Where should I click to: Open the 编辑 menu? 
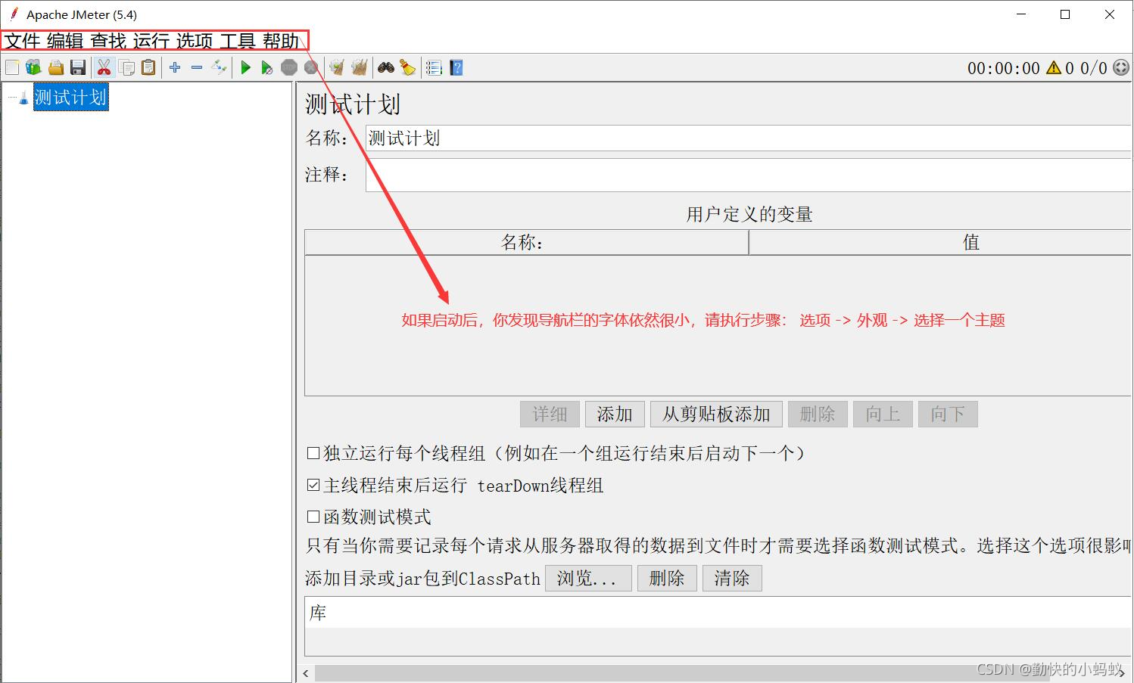point(65,41)
